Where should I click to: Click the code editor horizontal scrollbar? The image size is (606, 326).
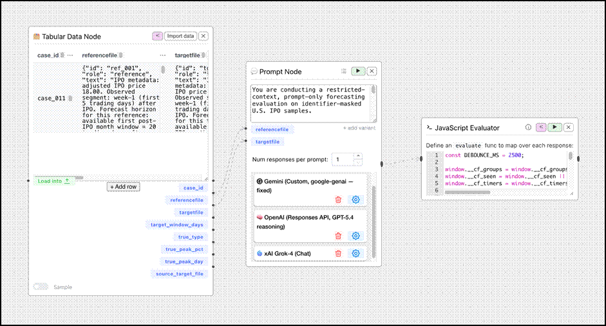pos(468,192)
